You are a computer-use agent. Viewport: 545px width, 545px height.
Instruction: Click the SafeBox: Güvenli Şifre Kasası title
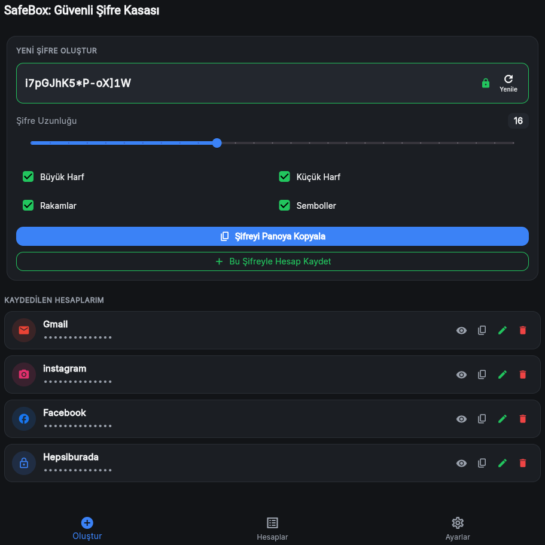82,10
